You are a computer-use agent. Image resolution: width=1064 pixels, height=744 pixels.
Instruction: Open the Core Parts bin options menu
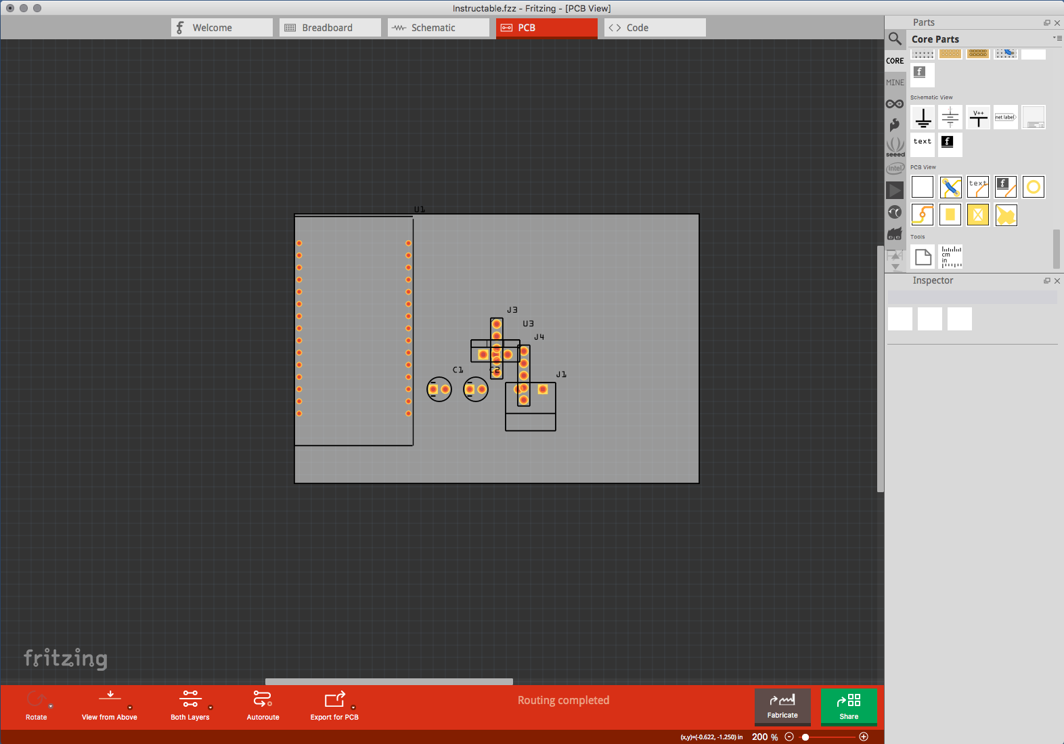(x=1057, y=39)
